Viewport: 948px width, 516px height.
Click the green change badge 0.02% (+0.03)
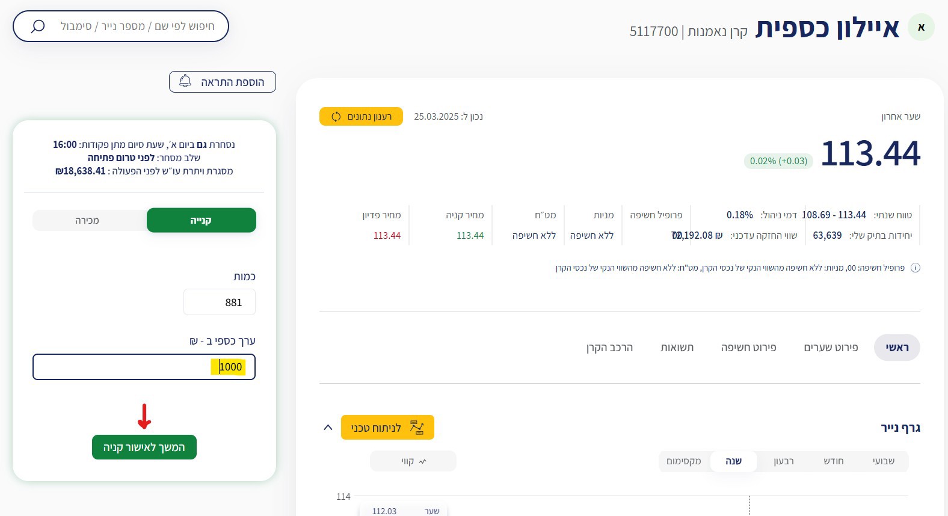pos(778,161)
